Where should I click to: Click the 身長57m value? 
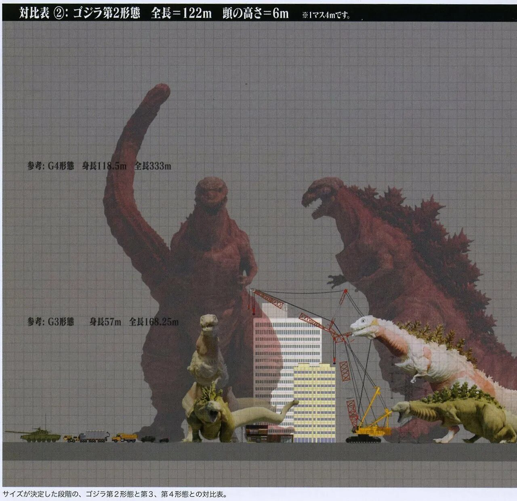105,322
